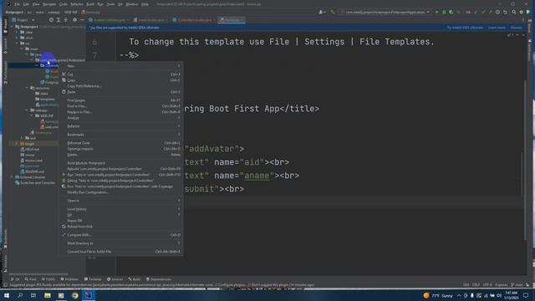Click Dismiss in notification banner

[x=516, y=28]
